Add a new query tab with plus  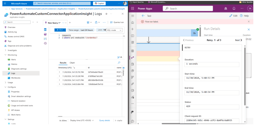point(70,22)
